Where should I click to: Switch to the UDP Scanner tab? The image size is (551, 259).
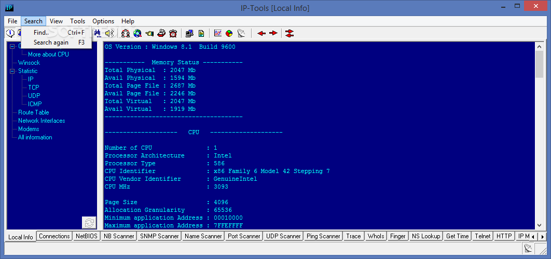click(283, 236)
